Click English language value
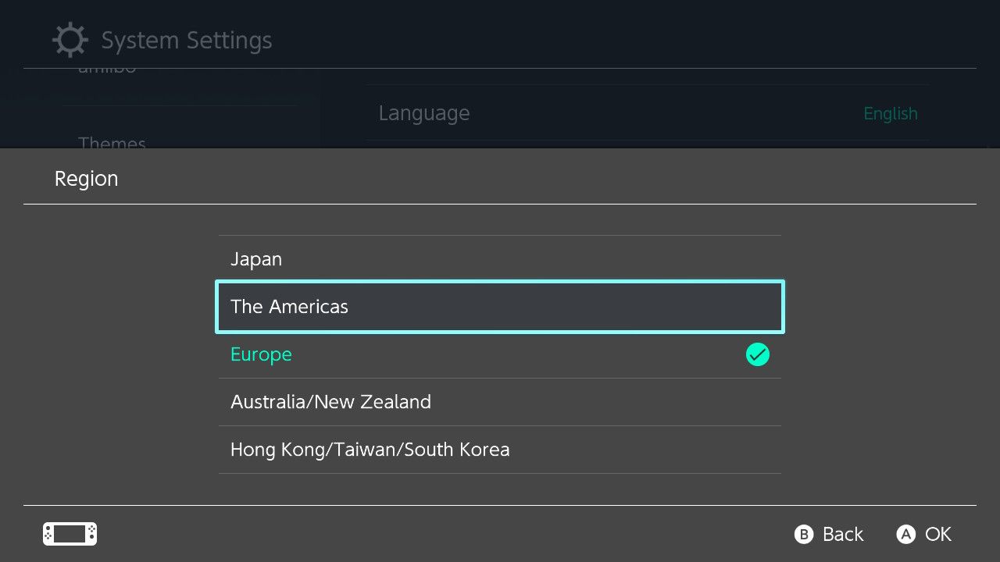This screenshot has width=1000, height=562. [x=891, y=113]
